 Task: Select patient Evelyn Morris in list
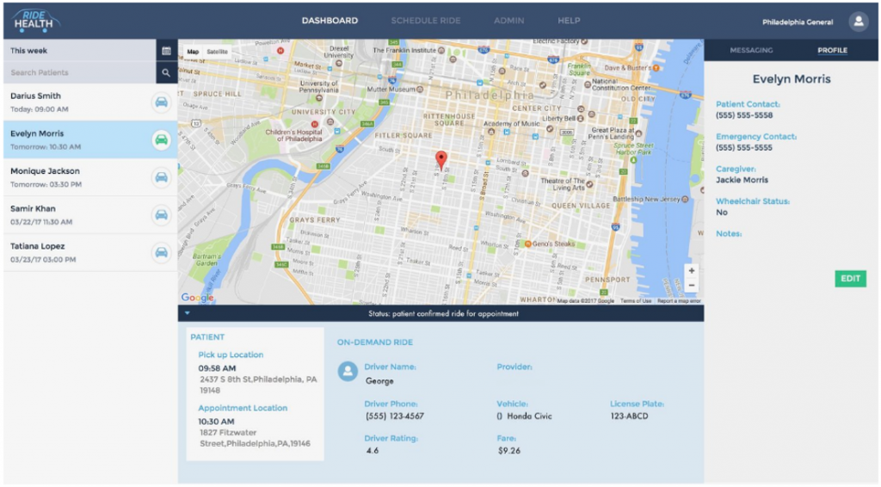click(90, 140)
